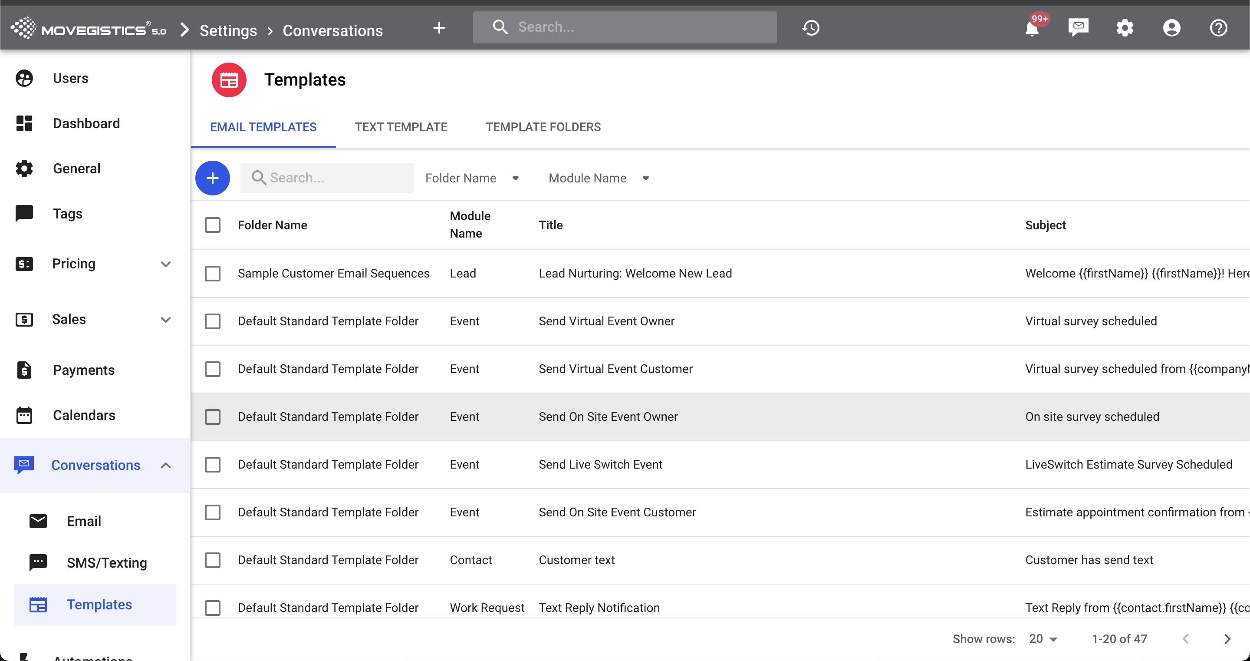
Task: Open the settings gear in top bar
Action: (1124, 28)
